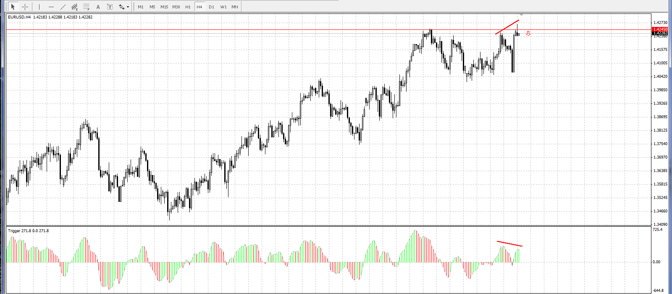Pick the horizontal line drawing tool
Screen dimensions: 672x294
tap(51, 7)
